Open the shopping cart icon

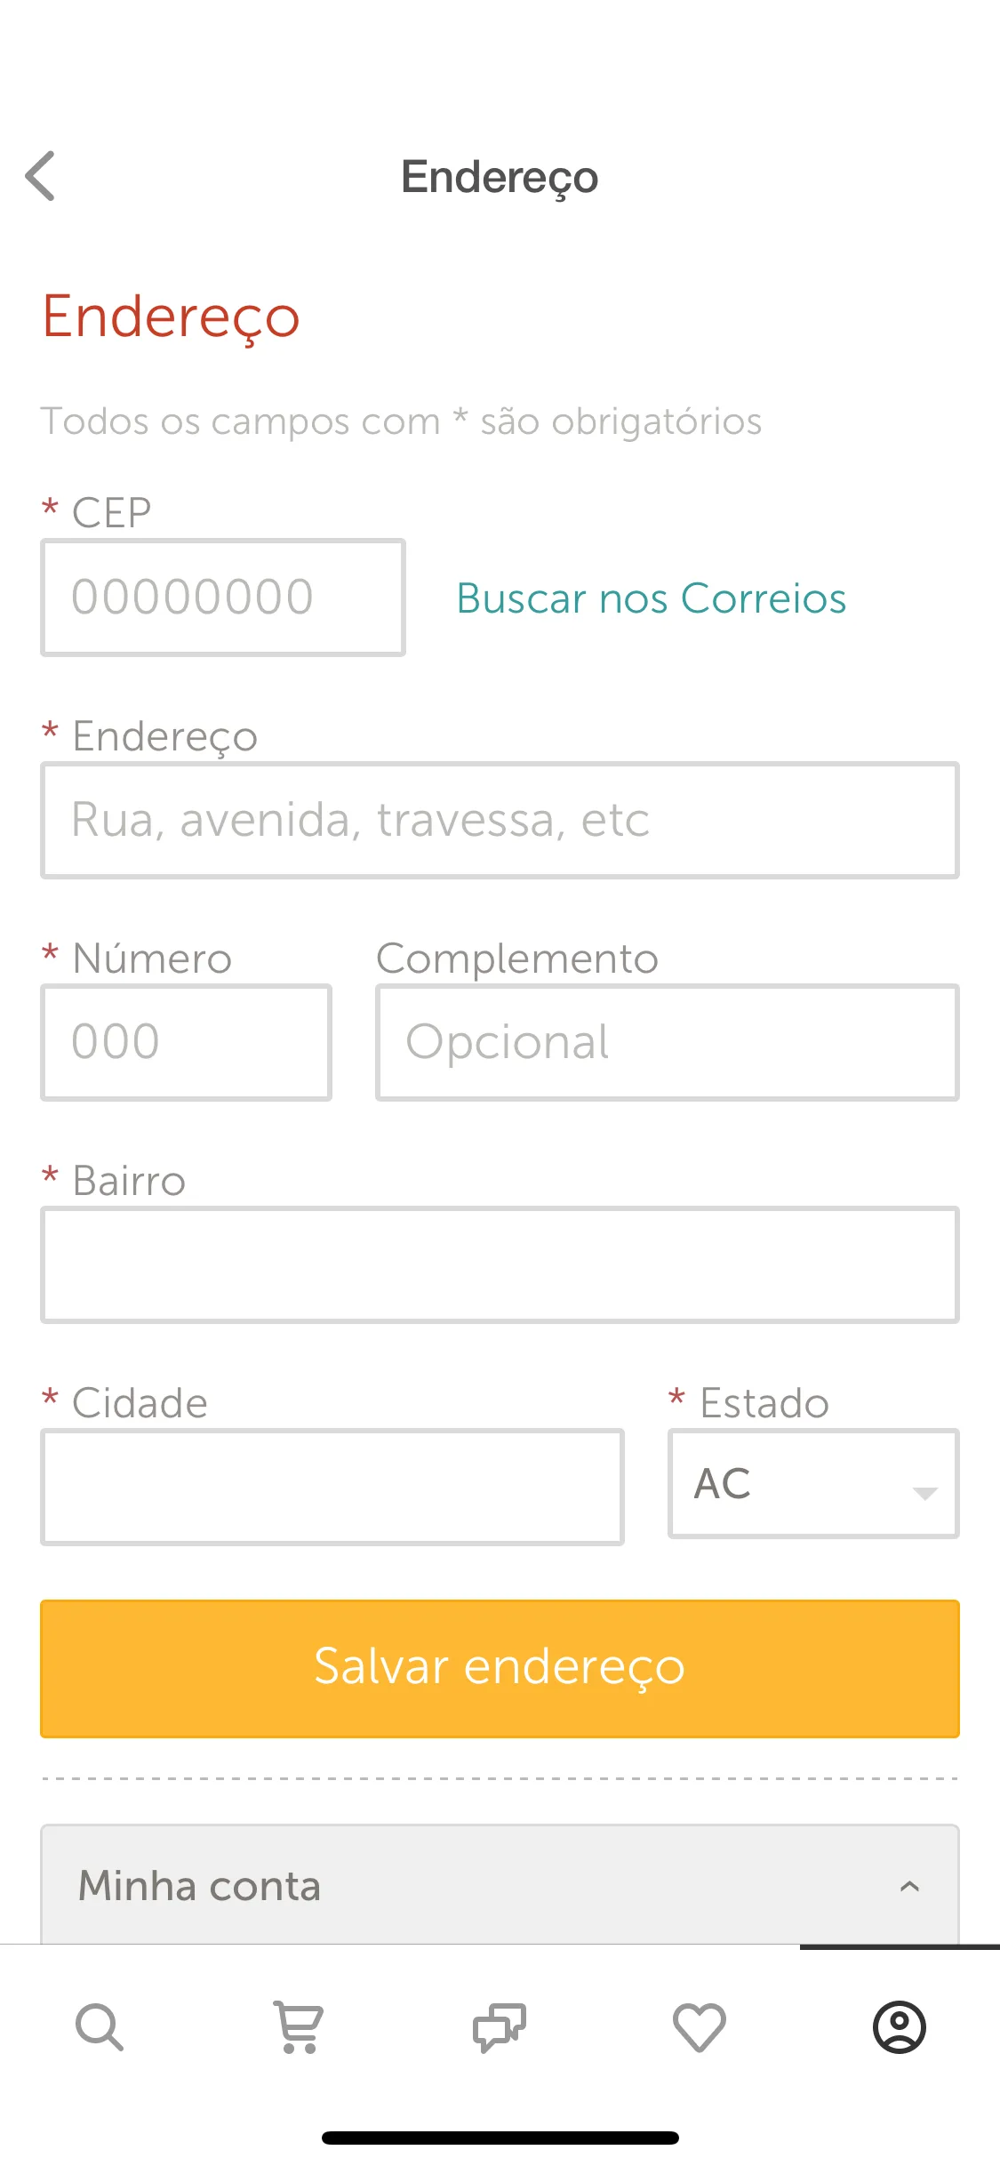pyautogui.click(x=300, y=2027)
